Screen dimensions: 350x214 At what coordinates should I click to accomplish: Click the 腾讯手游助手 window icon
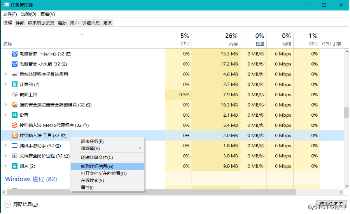pos(14,146)
